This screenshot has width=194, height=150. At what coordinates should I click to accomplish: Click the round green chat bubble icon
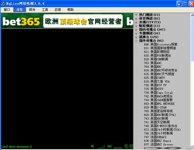coord(126,146)
